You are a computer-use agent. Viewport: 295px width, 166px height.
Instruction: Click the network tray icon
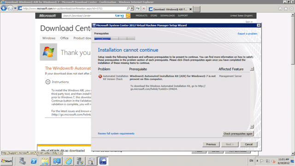tap(268, 161)
